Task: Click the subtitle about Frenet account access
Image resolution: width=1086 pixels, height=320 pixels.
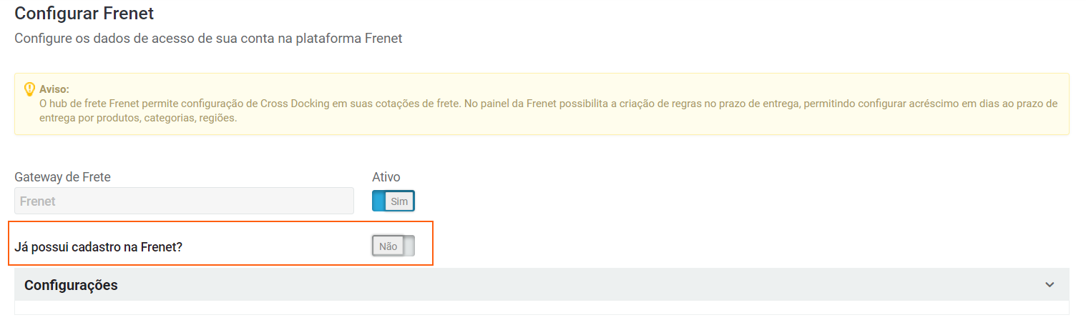Action: coord(208,39)
